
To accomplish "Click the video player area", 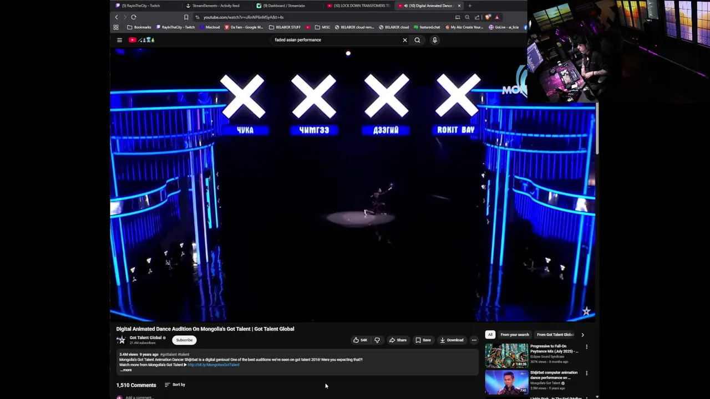I will click(353, 185).
